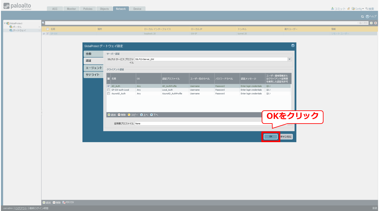Open the Monitor main tab

coord(71,9)
